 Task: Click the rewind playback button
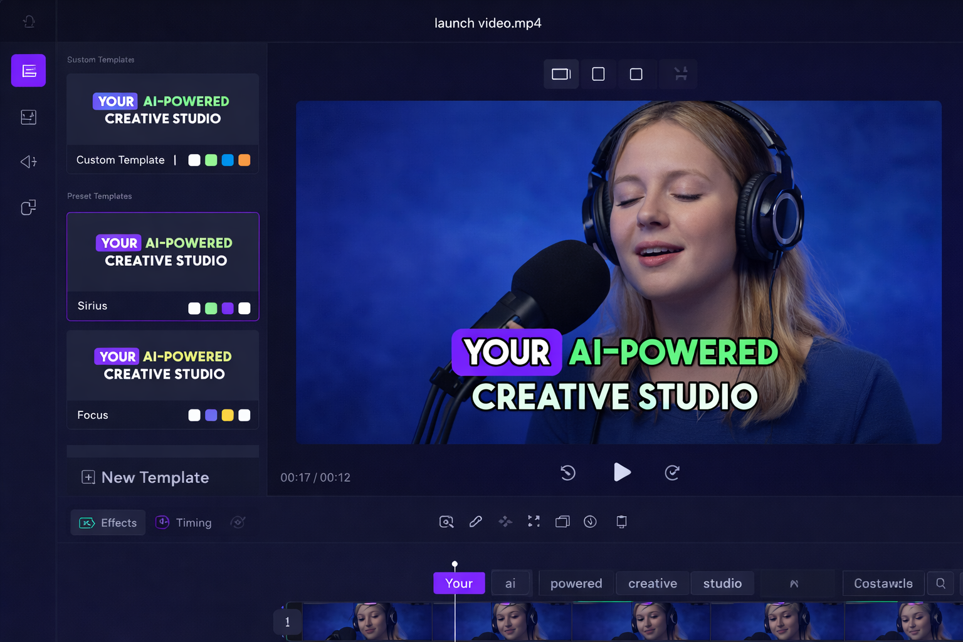point(568,473)
